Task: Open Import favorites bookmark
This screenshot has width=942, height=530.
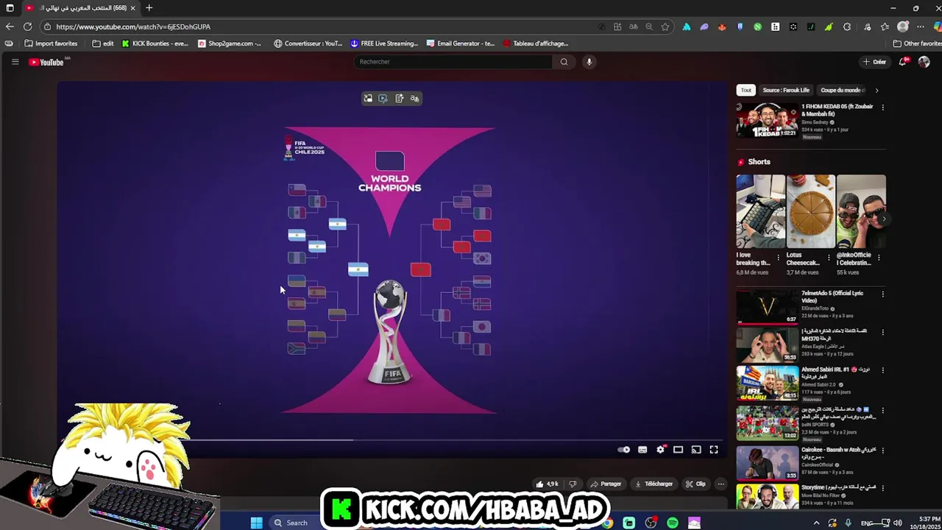Action: pyautogui.click(x=51, y=43)
